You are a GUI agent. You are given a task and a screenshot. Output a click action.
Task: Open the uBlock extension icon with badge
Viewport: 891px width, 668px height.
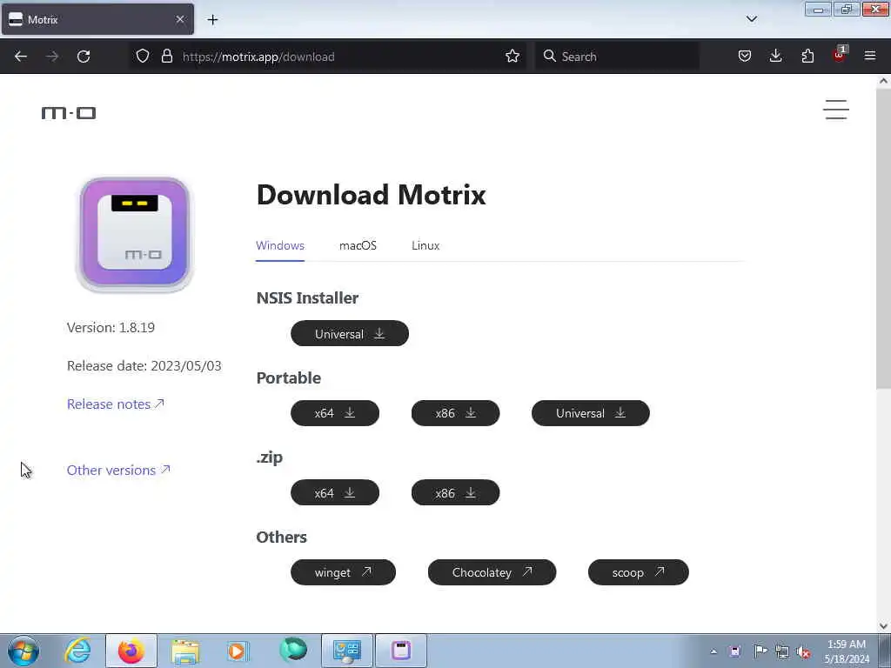point(839,55)
